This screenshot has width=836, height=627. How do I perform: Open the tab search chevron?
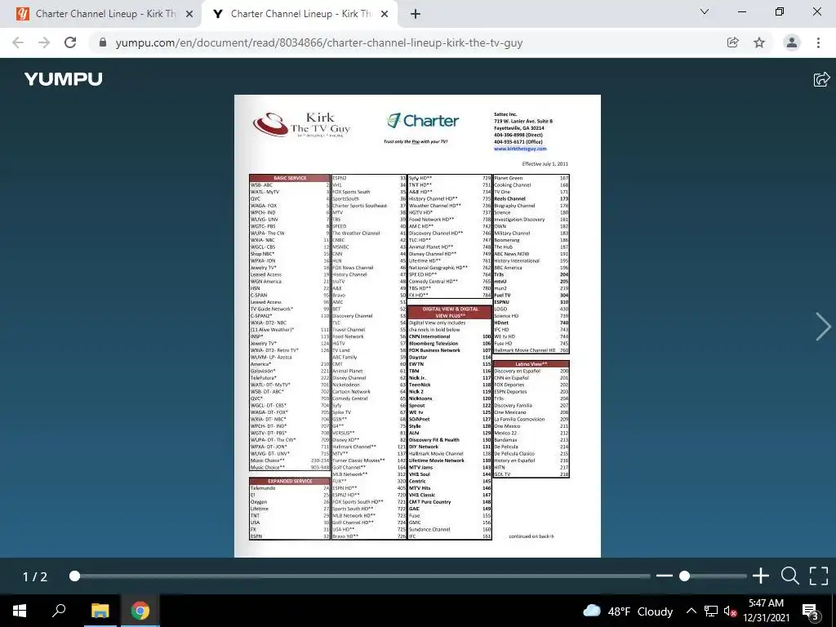click(x=705, y=11)
